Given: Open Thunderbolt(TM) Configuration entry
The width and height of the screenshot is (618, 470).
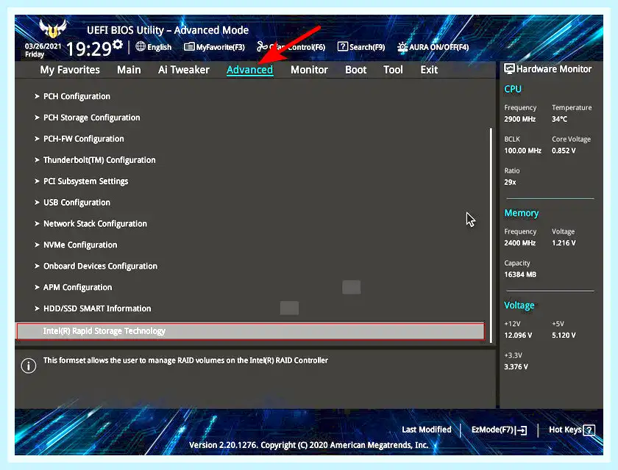Looking at the screenshot, I should tap(99, 160).
